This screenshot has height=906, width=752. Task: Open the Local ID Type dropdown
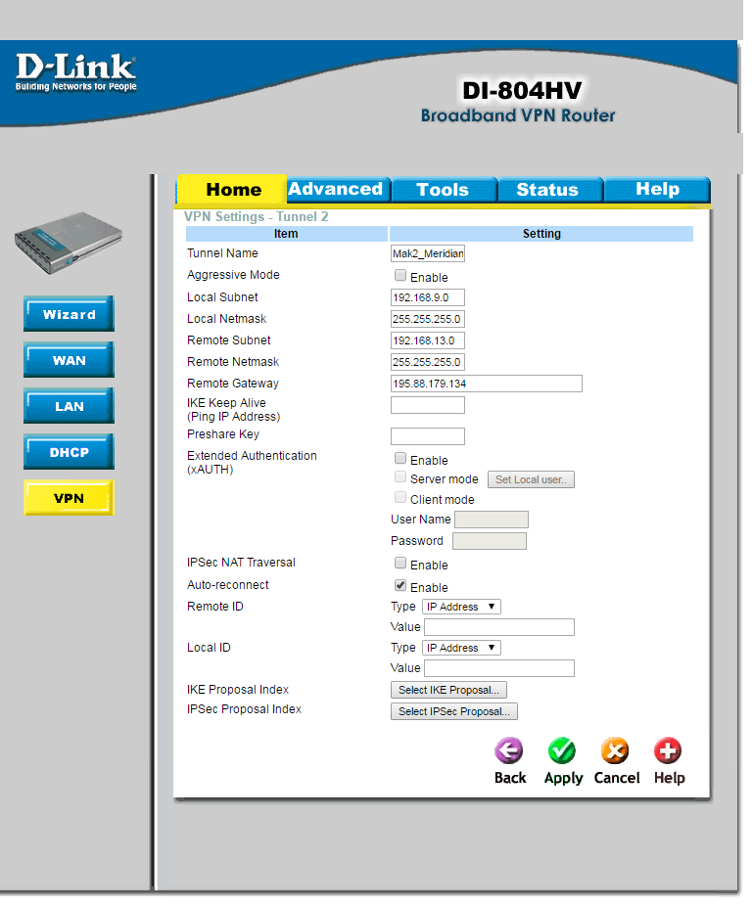tap(461, 648)
